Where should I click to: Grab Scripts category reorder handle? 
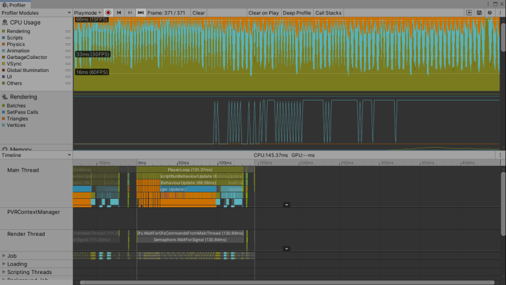(x=68, y=38)
